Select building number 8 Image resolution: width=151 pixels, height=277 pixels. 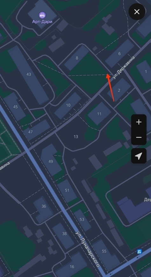tap(77, 58)
